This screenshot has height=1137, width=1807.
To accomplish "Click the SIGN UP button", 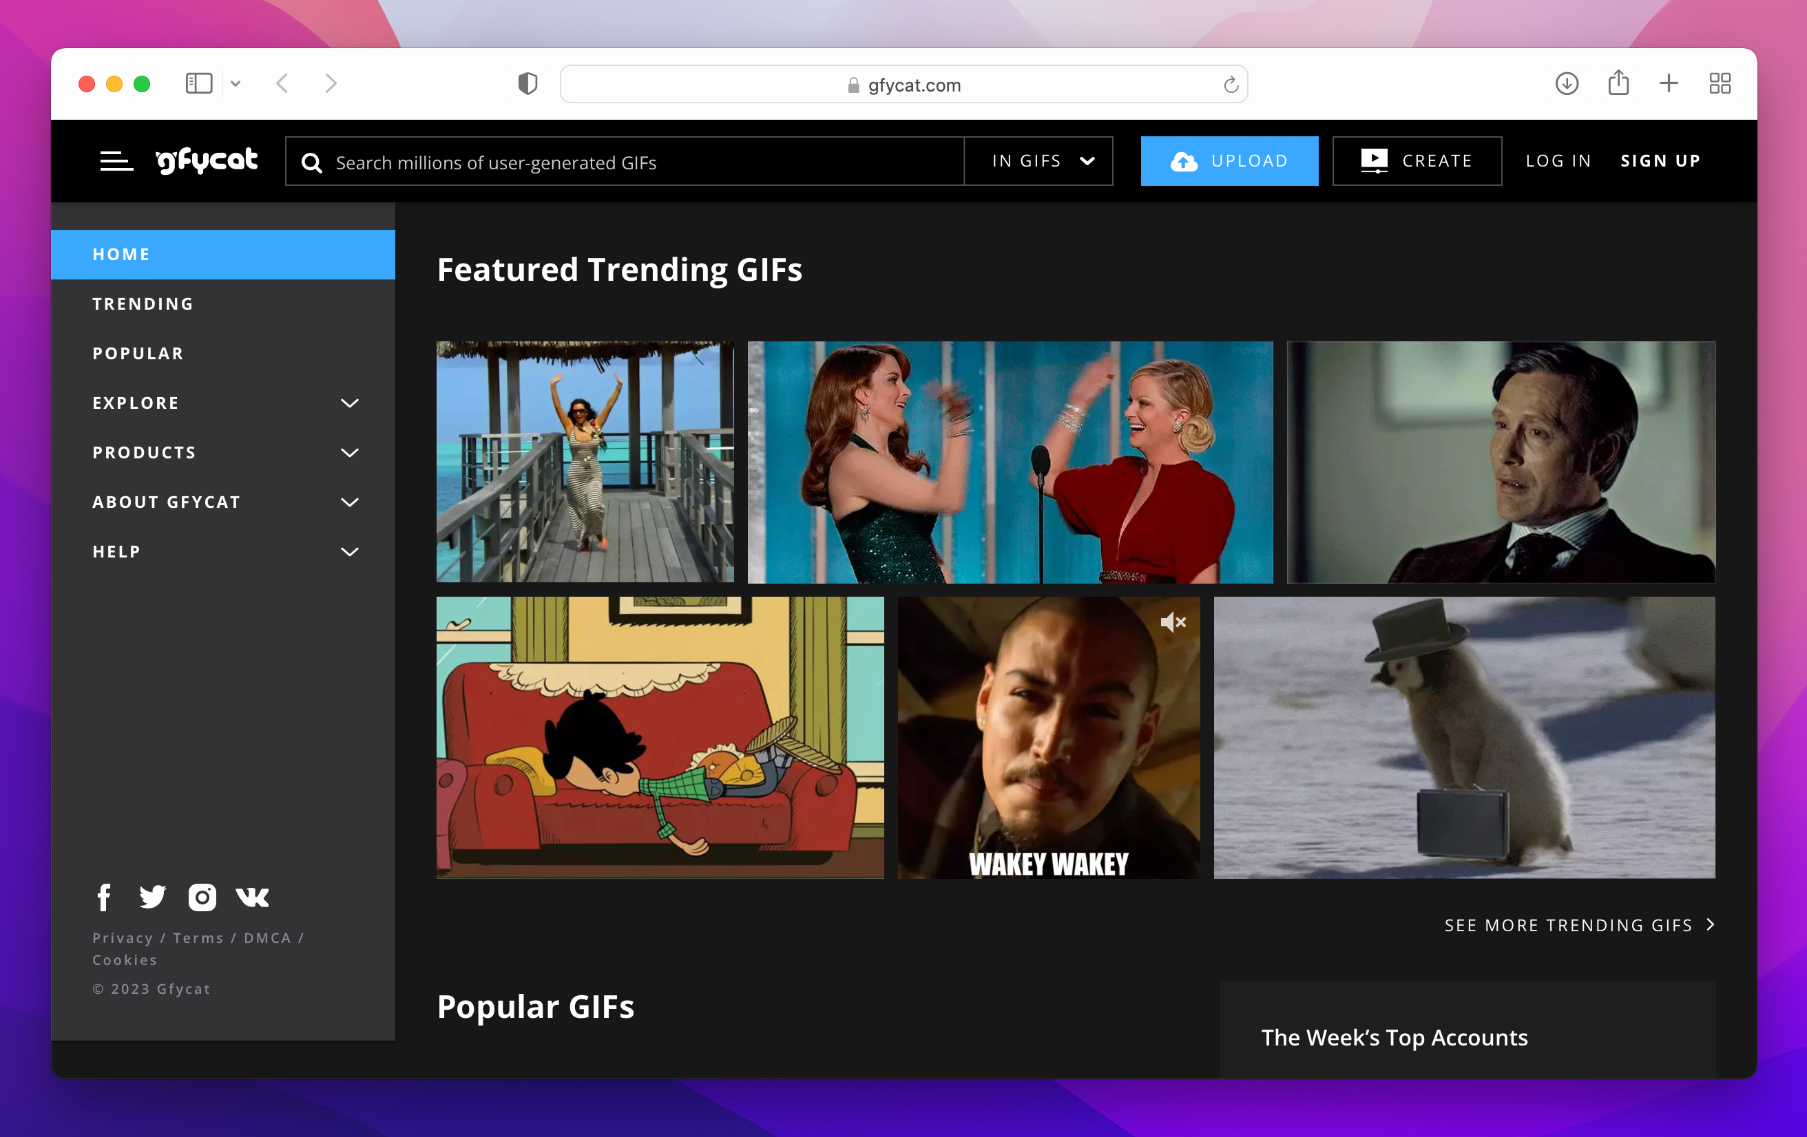I will [x=1662, y=160].
